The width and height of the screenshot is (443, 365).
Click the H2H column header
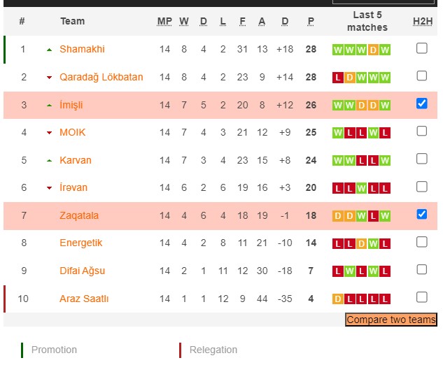point(423,21)
